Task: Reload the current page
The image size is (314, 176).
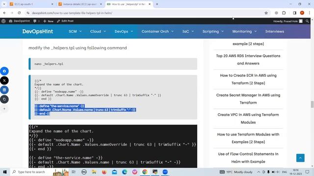Action: pyautogui.click(x=19, y=13)
